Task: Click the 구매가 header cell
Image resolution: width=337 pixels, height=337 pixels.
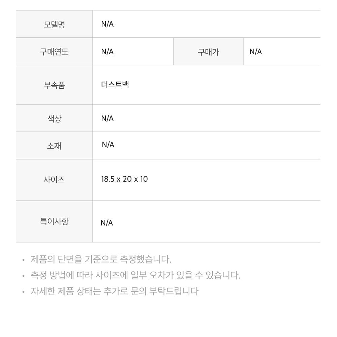Action: coord(208,52)
